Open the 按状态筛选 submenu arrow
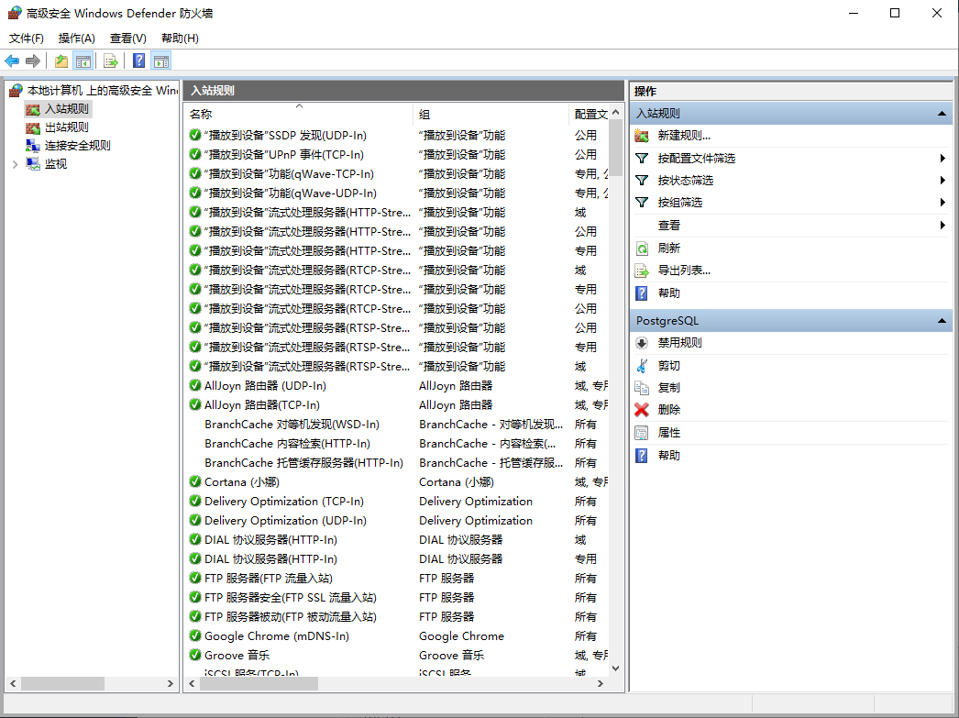 tap(942, 181)
